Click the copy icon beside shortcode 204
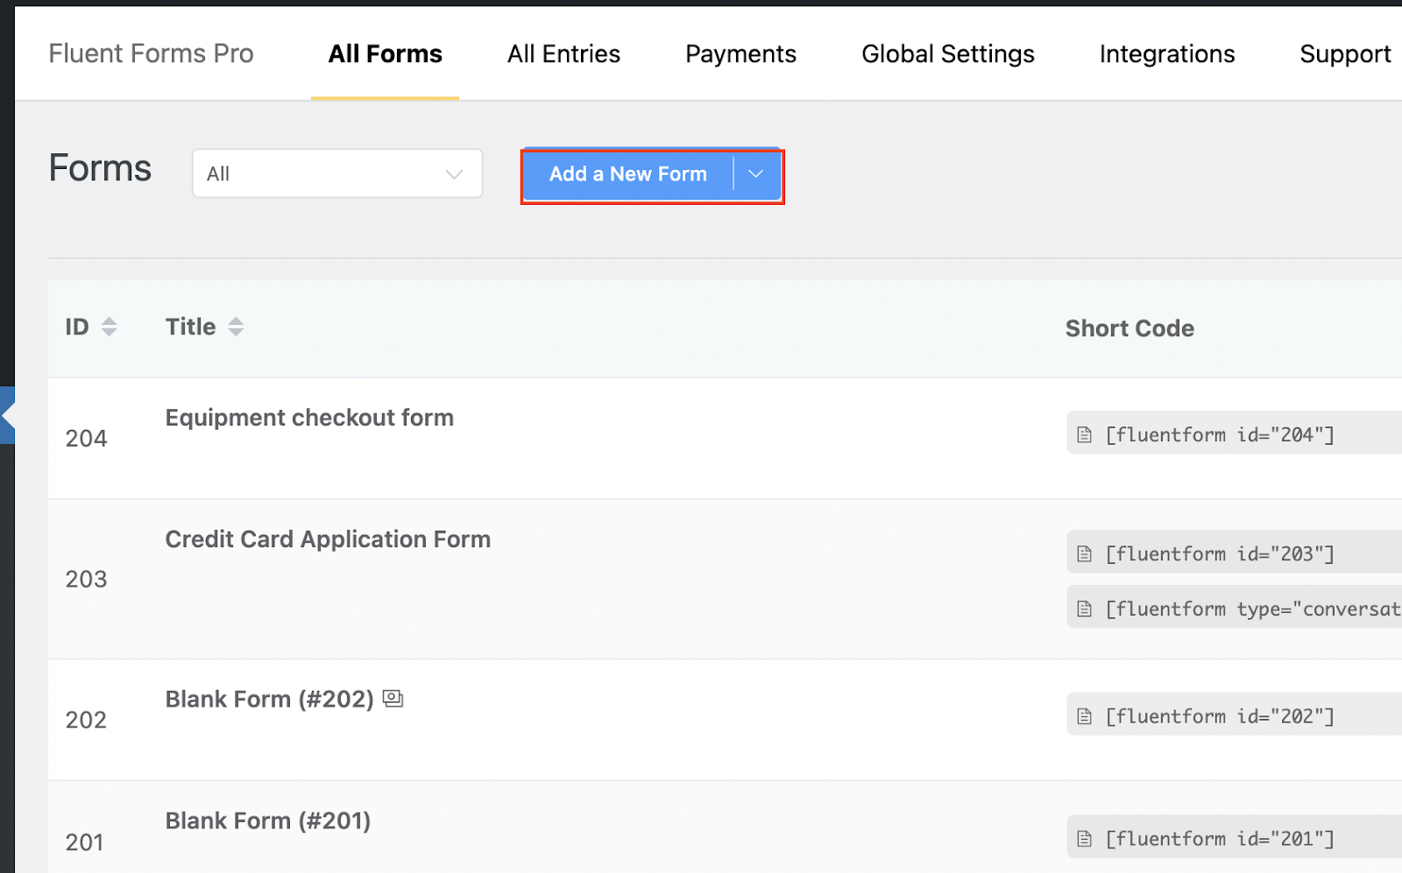 point(1085,434)
